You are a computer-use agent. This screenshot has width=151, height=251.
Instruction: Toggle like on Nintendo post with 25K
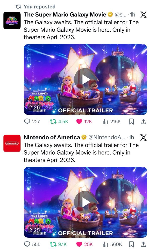coord(84,244)
